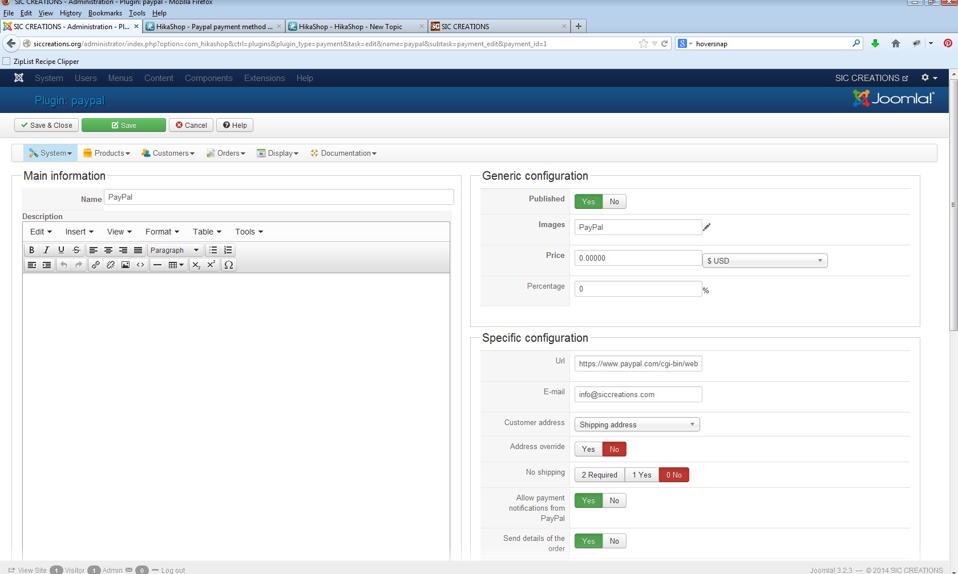Viewport: 958px width, 574px height.
Task: Click the Help toolbar button
Action: pos(235,125)
